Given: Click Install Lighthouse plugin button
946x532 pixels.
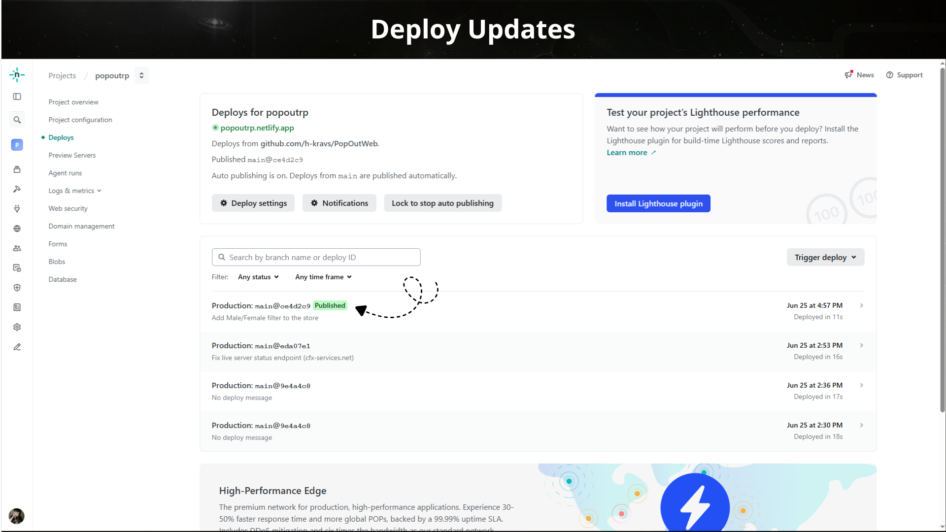Looking at the screenshot, I should tap(658, 203).
